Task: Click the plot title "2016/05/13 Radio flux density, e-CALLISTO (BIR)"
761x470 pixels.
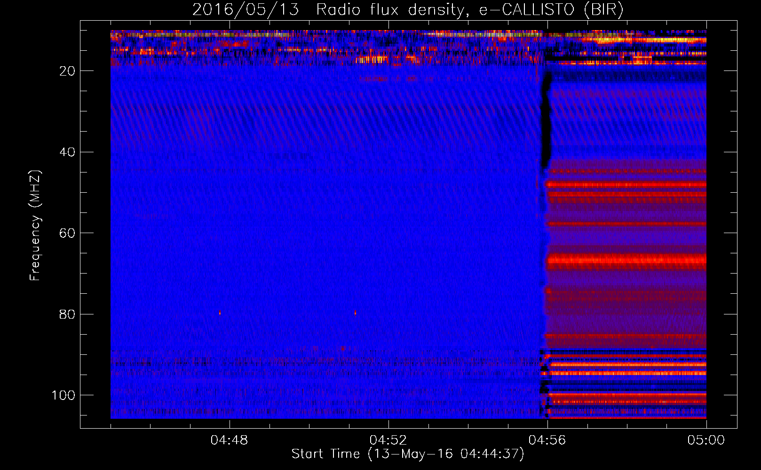Action: 408,10
